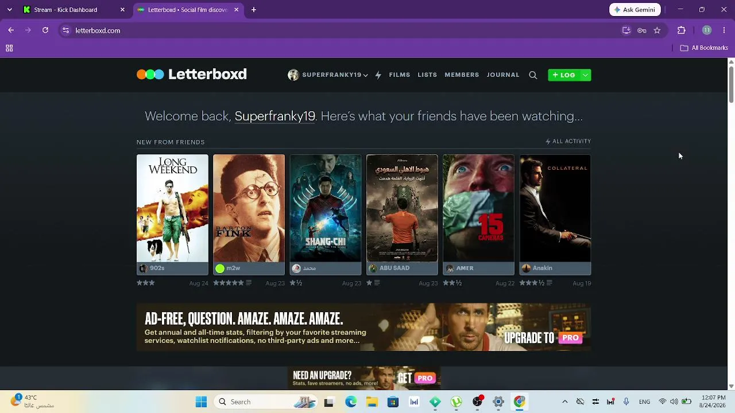Open the review icon under Barton Fink

249,283
